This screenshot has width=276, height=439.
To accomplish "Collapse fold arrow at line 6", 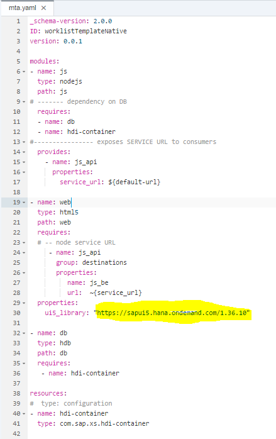I will pyautogui.click(x=24, y=72).
